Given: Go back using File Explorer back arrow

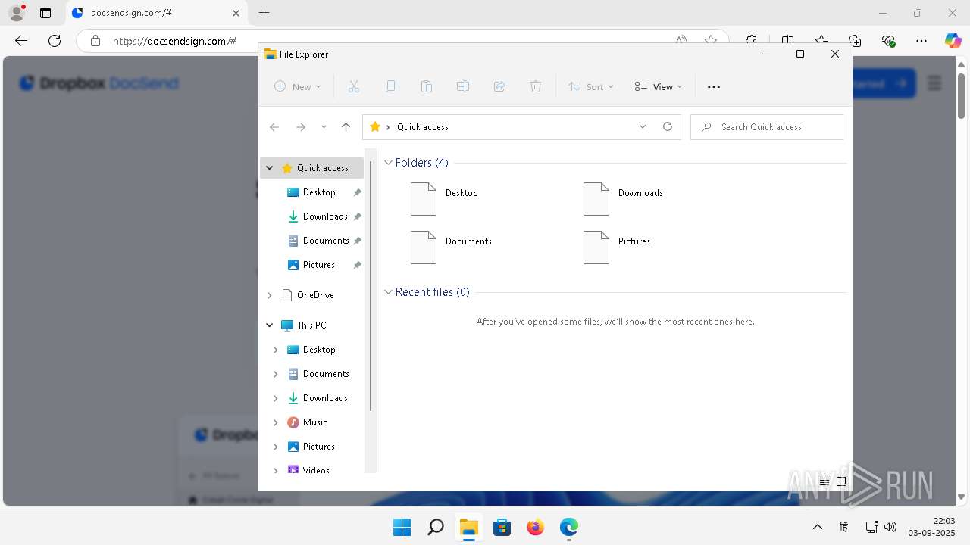Looking at the screenshot, I should coord(274,127).
